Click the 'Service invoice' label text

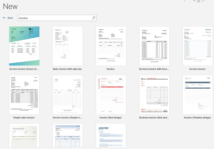click(197, 69)
